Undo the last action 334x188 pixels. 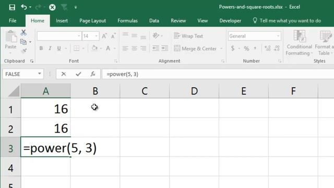(24, 7)
